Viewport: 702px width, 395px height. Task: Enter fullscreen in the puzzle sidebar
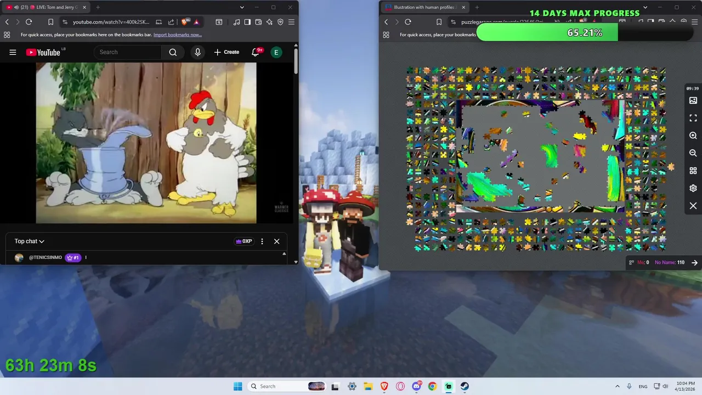click(693, 118)
